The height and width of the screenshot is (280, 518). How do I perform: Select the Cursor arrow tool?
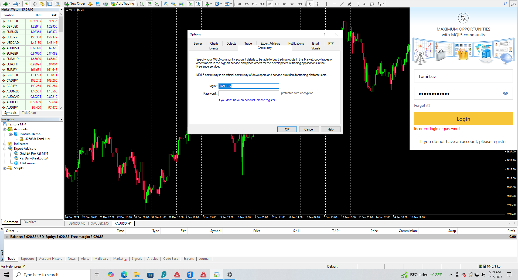tap(310, 4)
